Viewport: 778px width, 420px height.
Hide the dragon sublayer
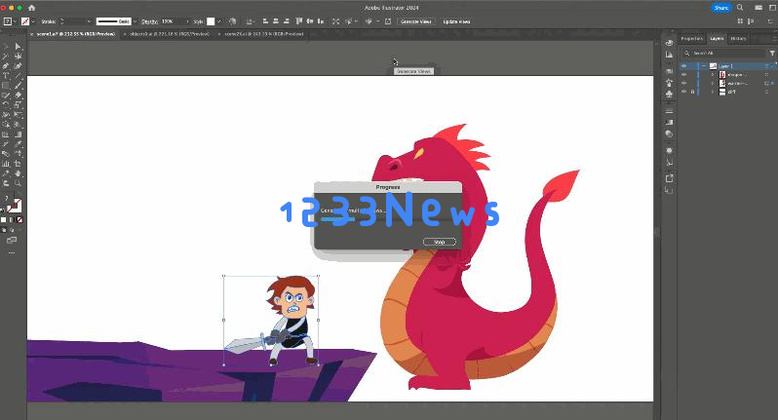coord(683,74)
